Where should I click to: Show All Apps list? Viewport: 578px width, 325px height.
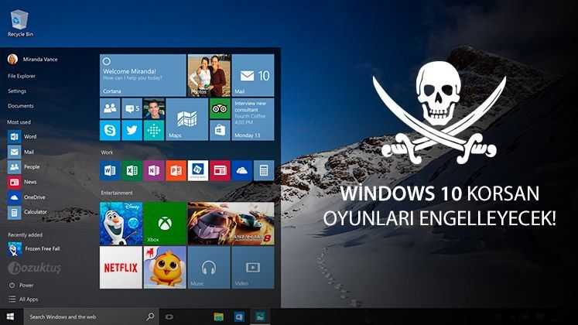23,299
